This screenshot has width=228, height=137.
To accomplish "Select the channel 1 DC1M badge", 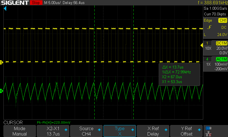I will coord(222,43).
